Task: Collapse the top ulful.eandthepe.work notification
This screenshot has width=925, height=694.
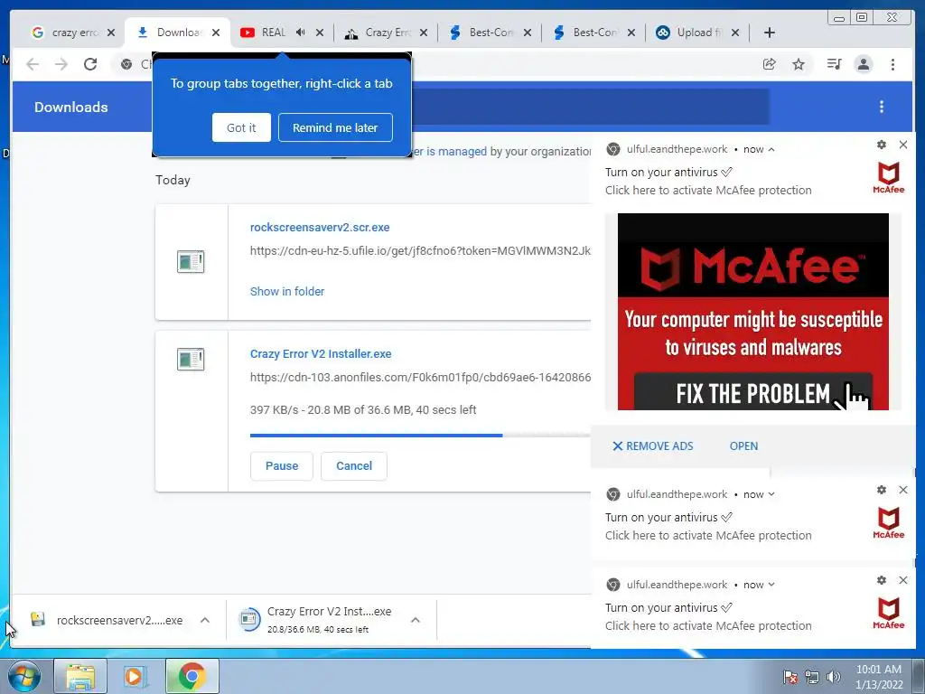Action: pos(771,150)
